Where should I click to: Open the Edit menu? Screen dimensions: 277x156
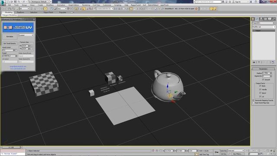coord(10,5)
